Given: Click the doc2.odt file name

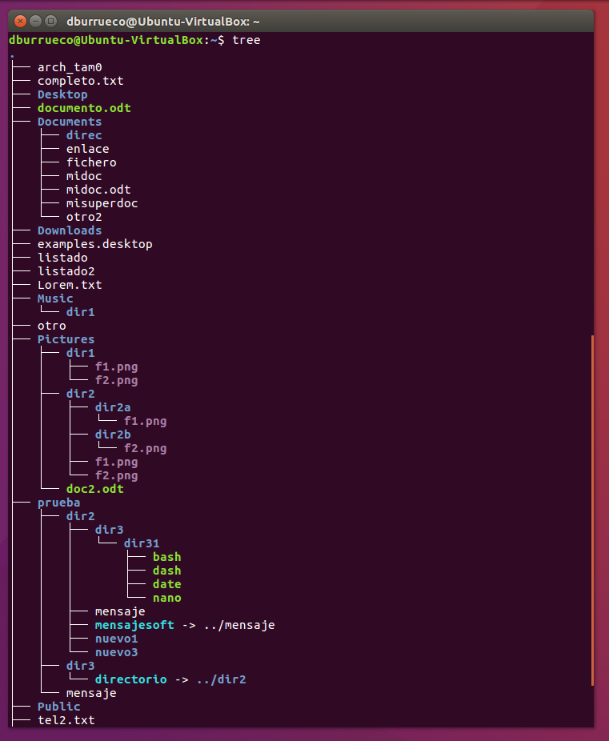Looking at the screenshot, I should [x=94, y=489].
